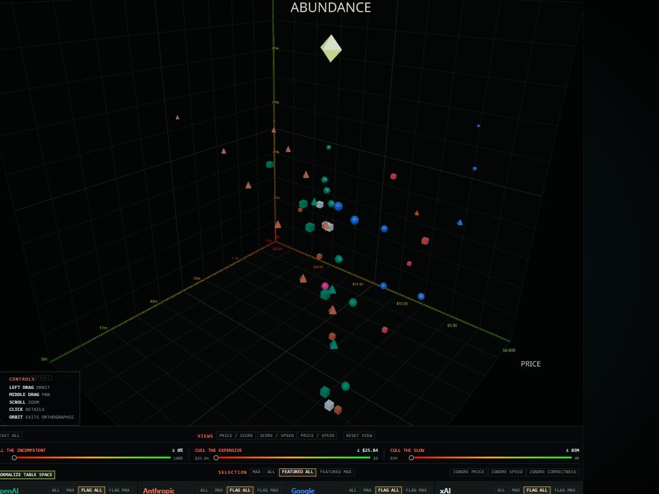Click the Google vendor heading
659x494 pixels.
pos(303,490)
